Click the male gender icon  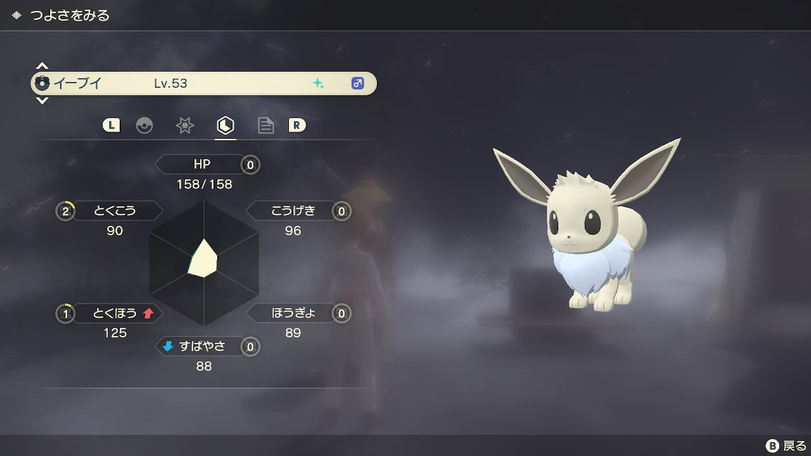click(x=357, y=83)
